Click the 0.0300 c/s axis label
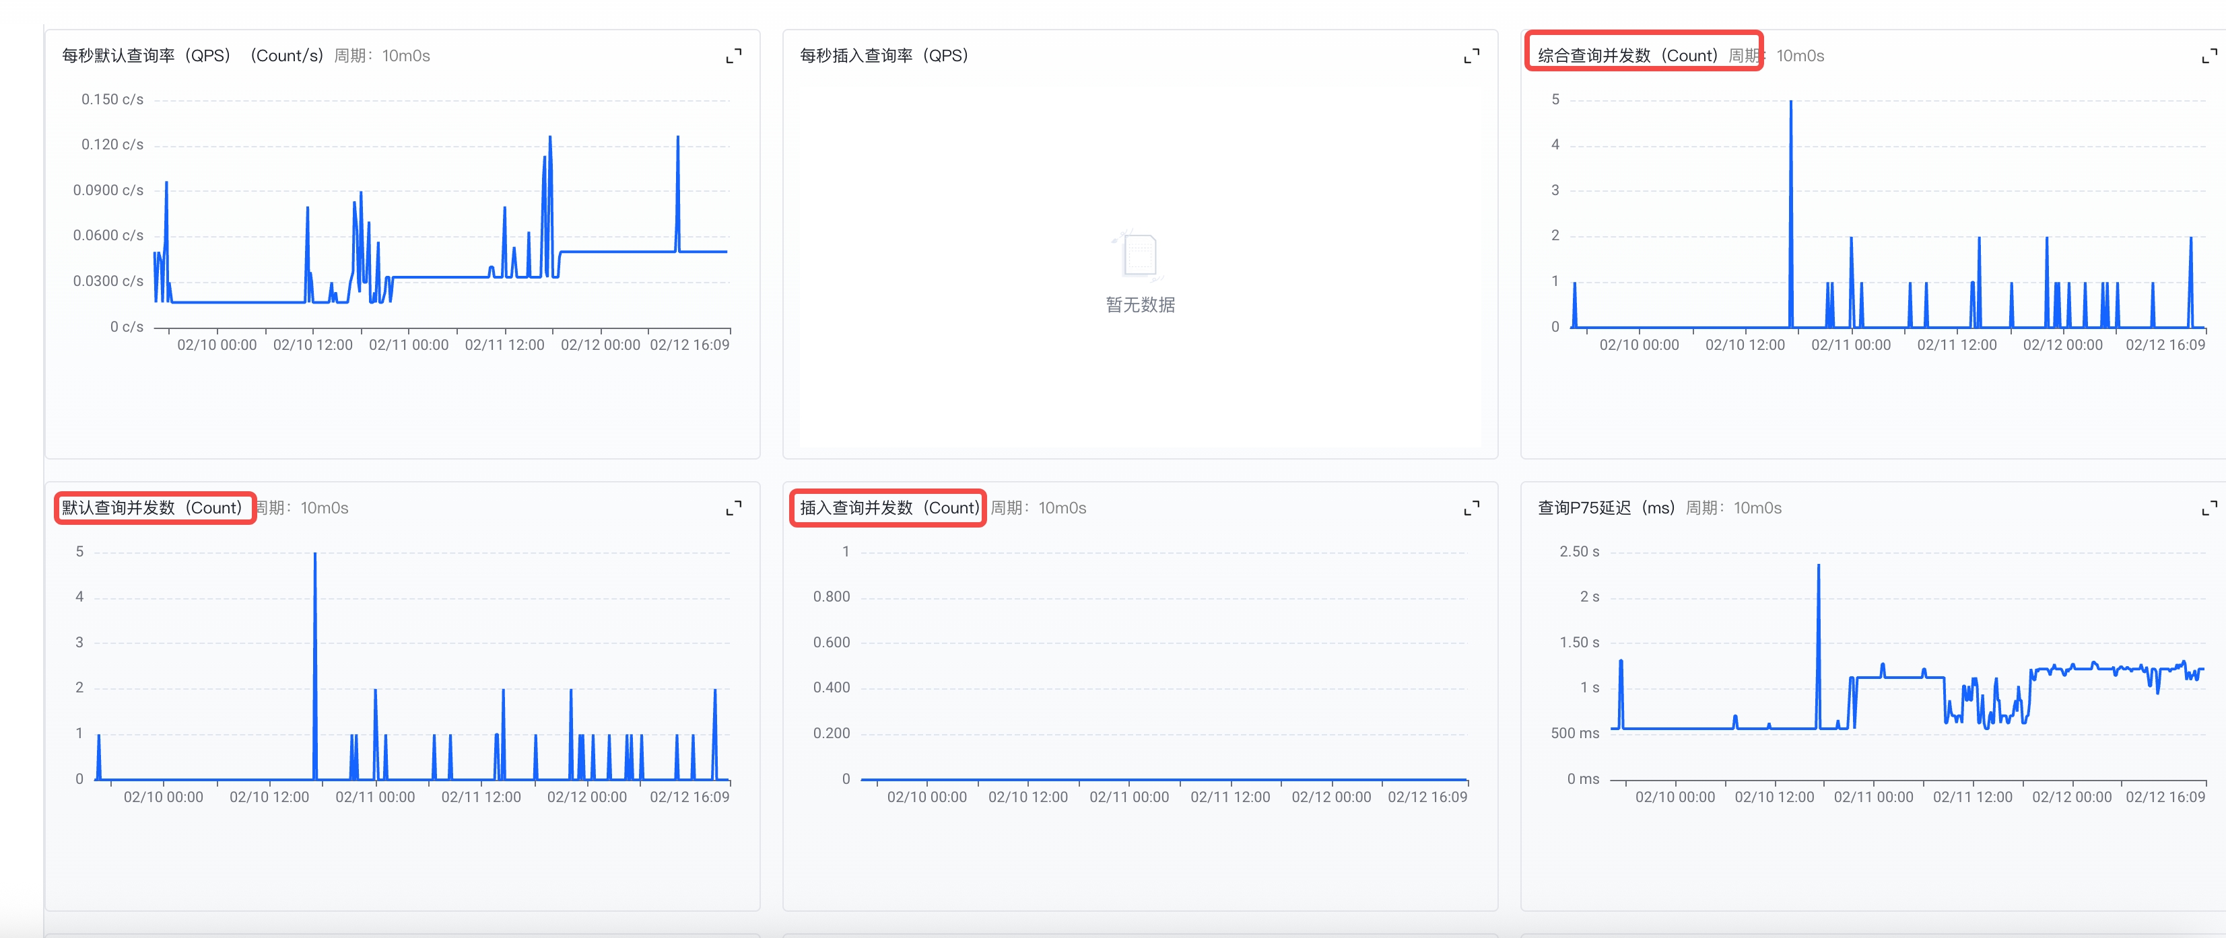The width and height of the screenshot is (2226, 938). (x=108, y=281)
